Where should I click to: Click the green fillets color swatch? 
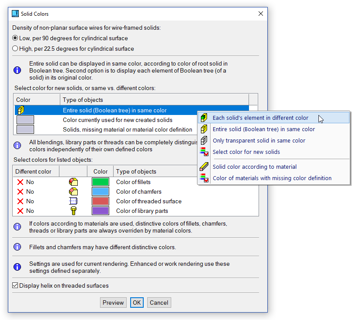click(100, 182)
